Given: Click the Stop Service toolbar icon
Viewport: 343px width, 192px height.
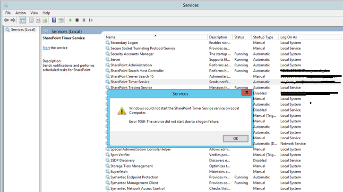Looking at the screenshot, I should [77, 20].
